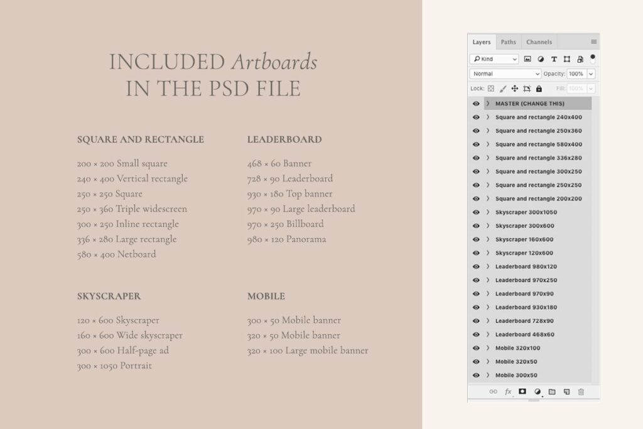Enable lock all on selected layer
643x429 pixels.
coord(539,89)
